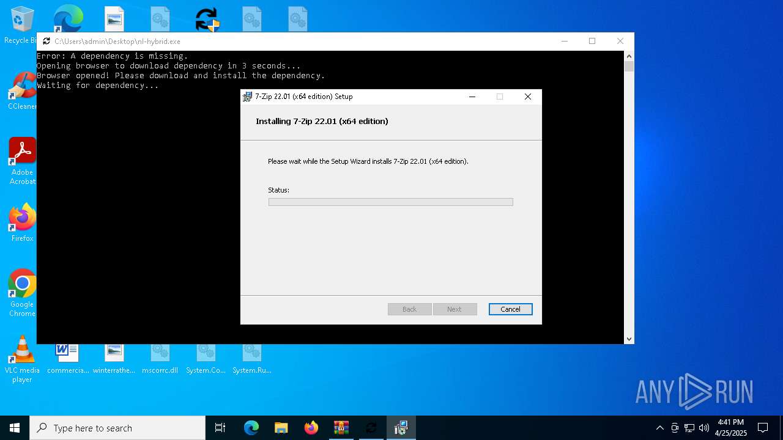The height and width of the screenshot is (440, 783).
Task: Select the sync-shield executable desktop icon
Action: tap(207, 19)
